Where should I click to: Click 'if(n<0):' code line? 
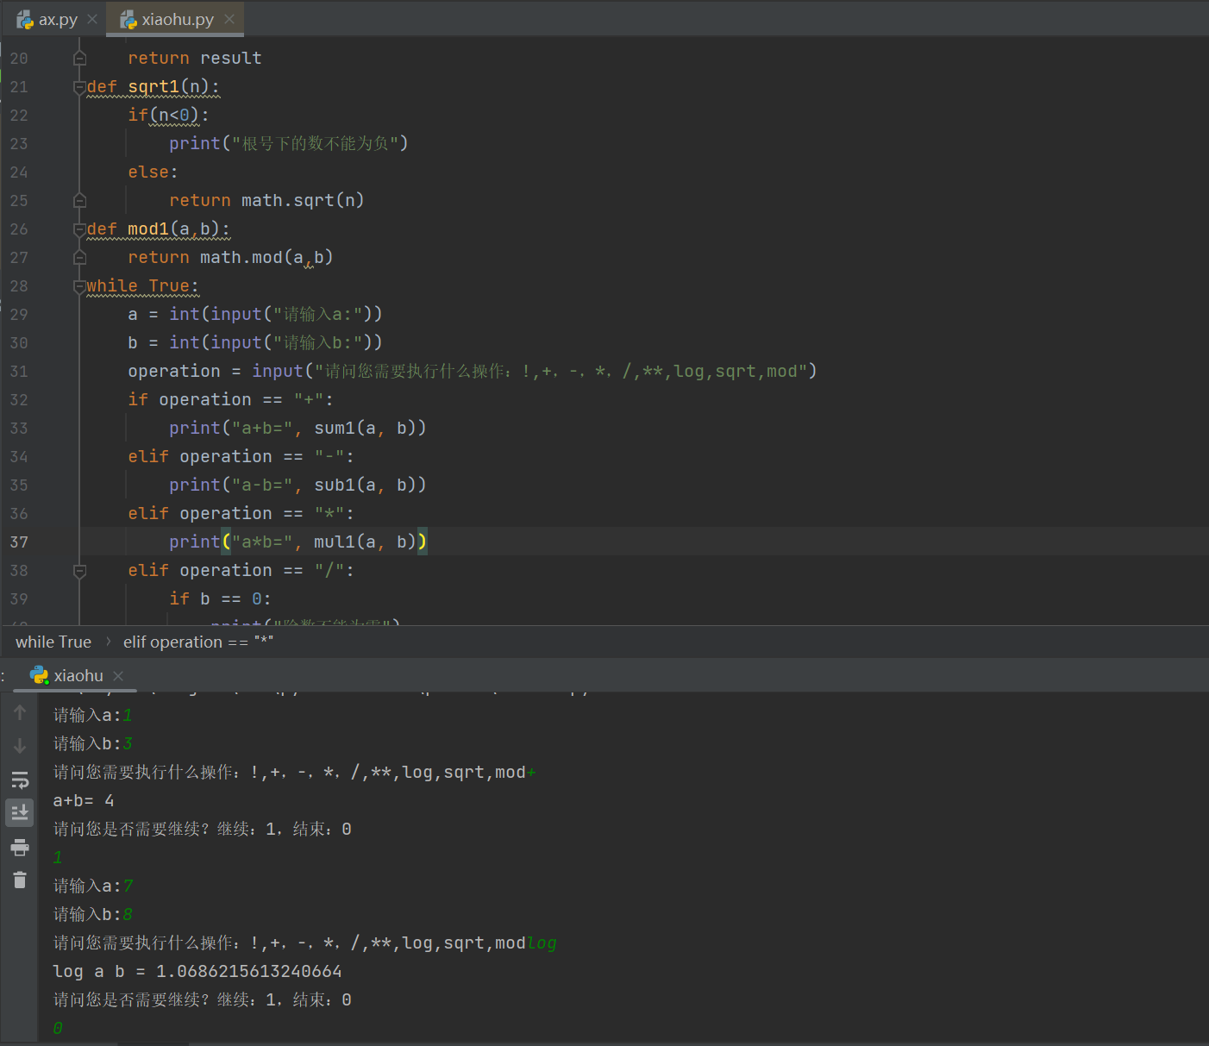point(168,115)
